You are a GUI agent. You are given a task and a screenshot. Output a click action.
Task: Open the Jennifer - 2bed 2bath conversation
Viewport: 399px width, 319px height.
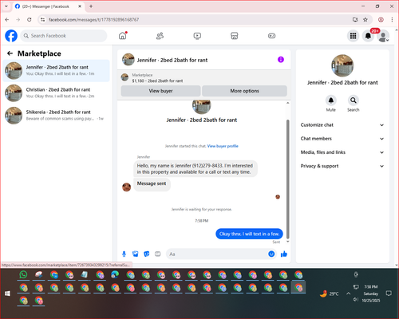(x=56, y=70)
